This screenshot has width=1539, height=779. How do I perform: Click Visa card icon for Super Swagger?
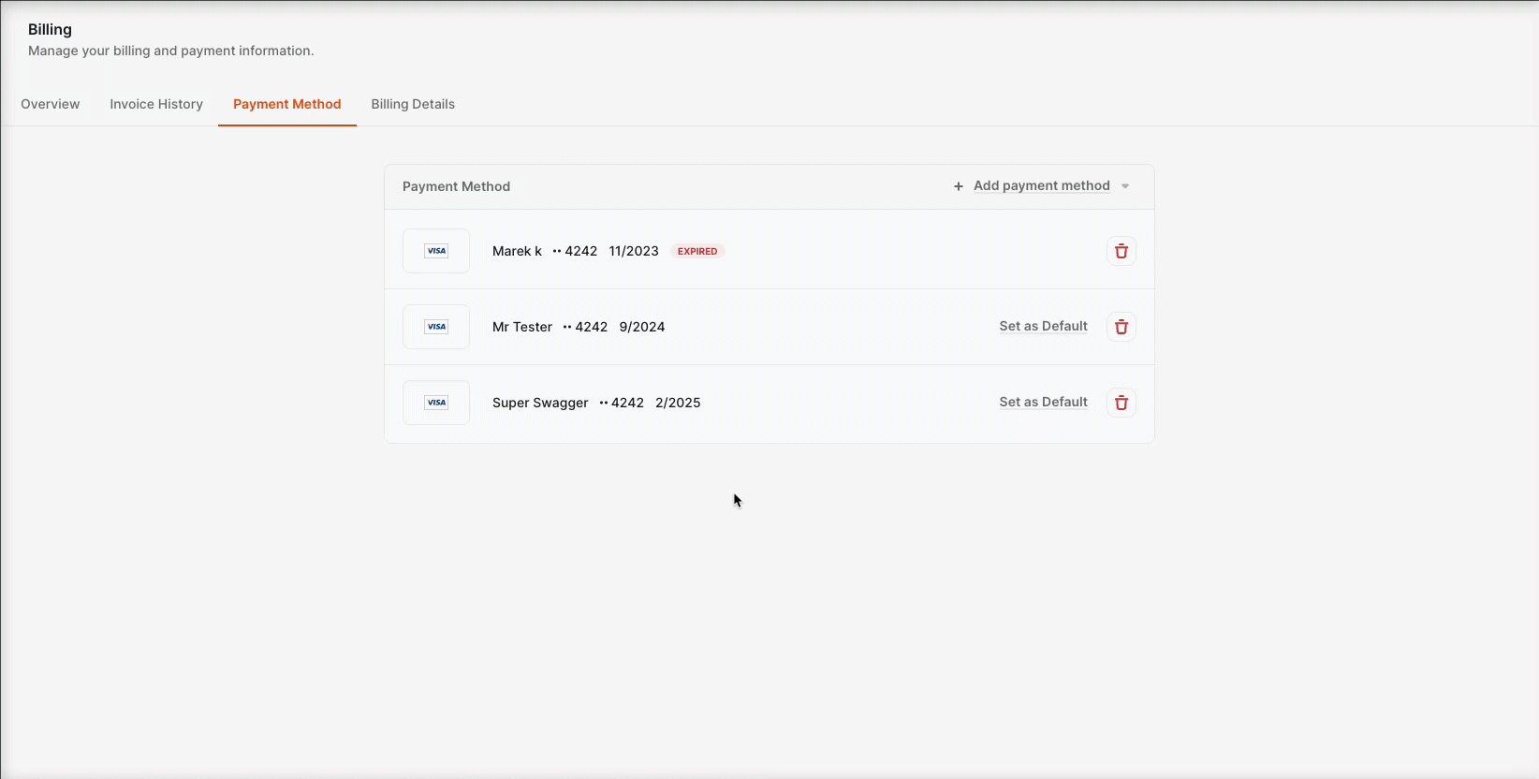pos(436,403)
